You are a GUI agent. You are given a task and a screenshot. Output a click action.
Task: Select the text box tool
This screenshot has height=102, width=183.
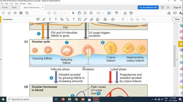tap(79, 19)
